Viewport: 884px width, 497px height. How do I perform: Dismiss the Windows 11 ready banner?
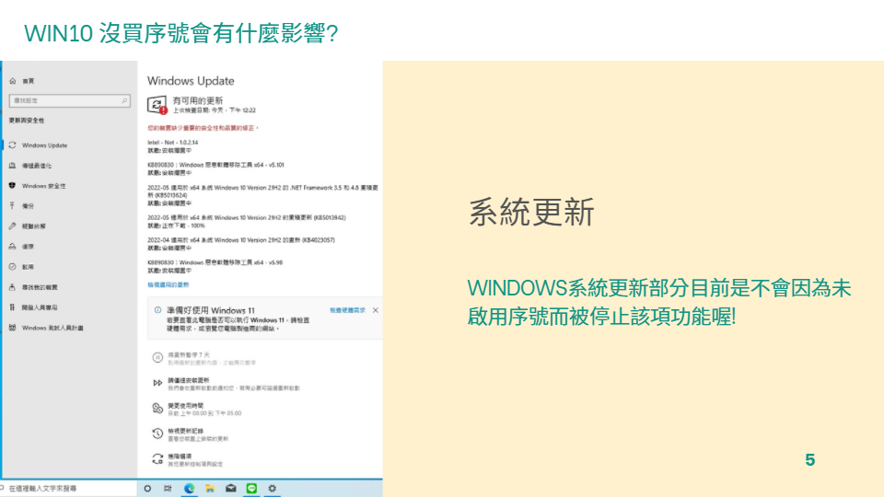click(376, 310)
